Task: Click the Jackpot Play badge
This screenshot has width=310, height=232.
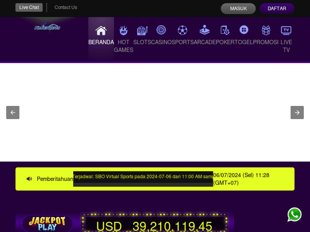Action: (47, 224)
